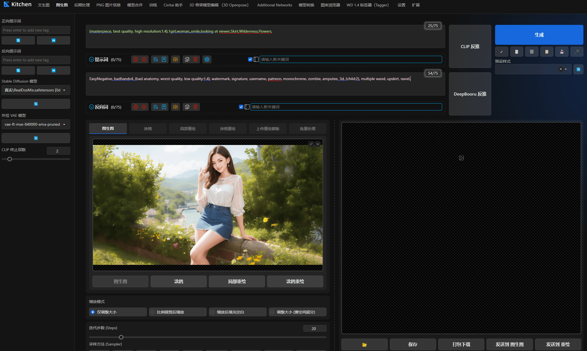This screenshot has width=587, height=351.
Task: Click the blue 生成 button
Action: [539, 35]
